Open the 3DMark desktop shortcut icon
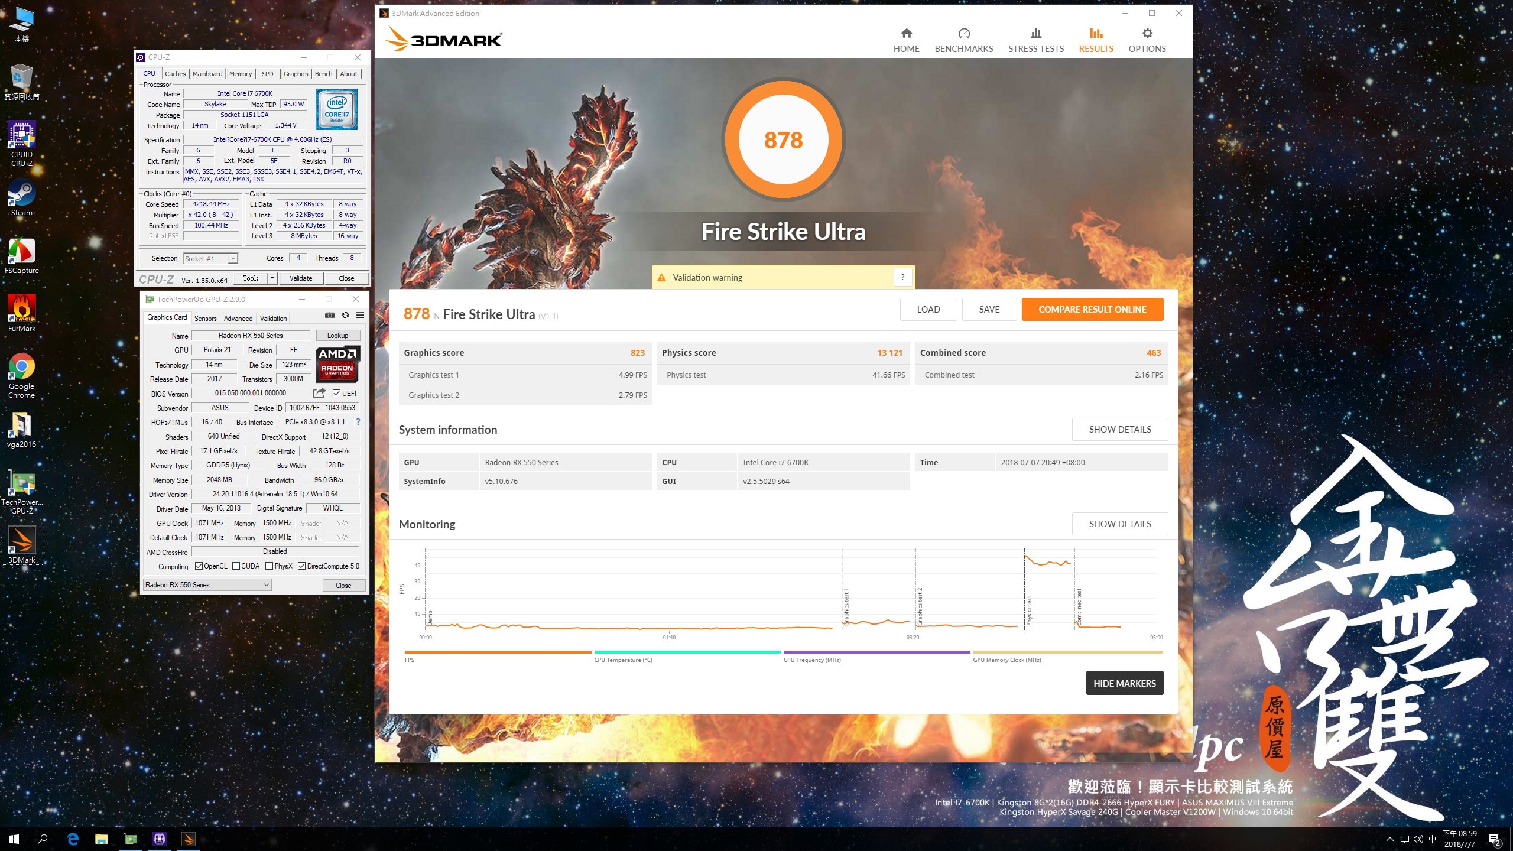Screen dimensions: 1513x851 pos(22,545)
